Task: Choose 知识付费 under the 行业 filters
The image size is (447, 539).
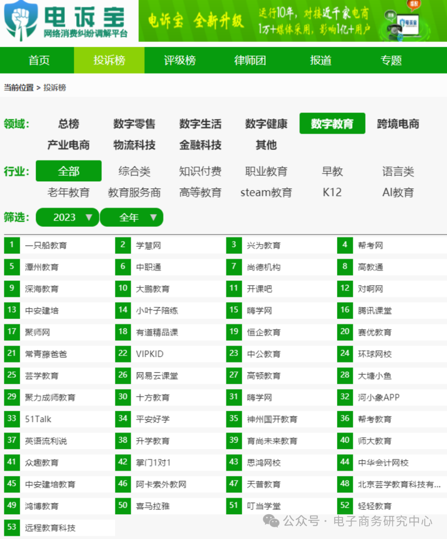Action: coord(200,171)
